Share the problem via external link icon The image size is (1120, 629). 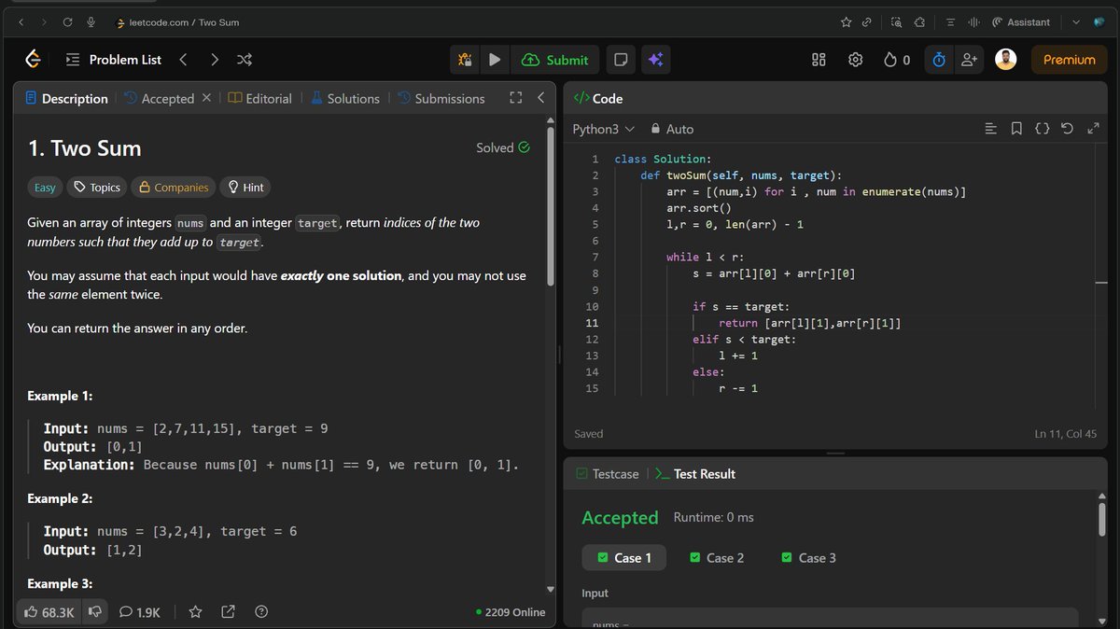228,612
